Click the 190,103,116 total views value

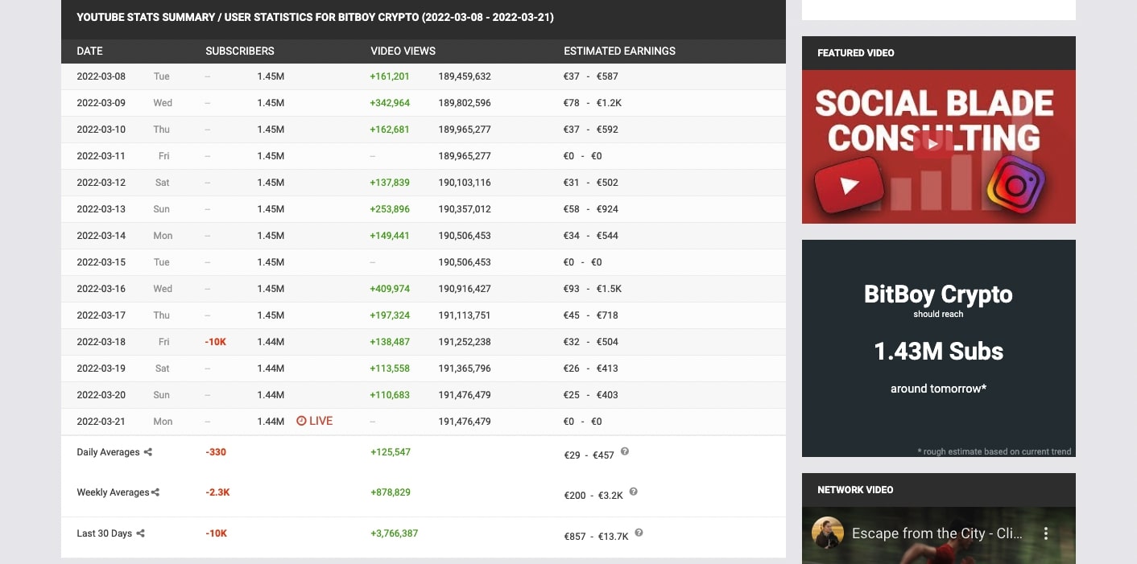click(x=465, y=183)
